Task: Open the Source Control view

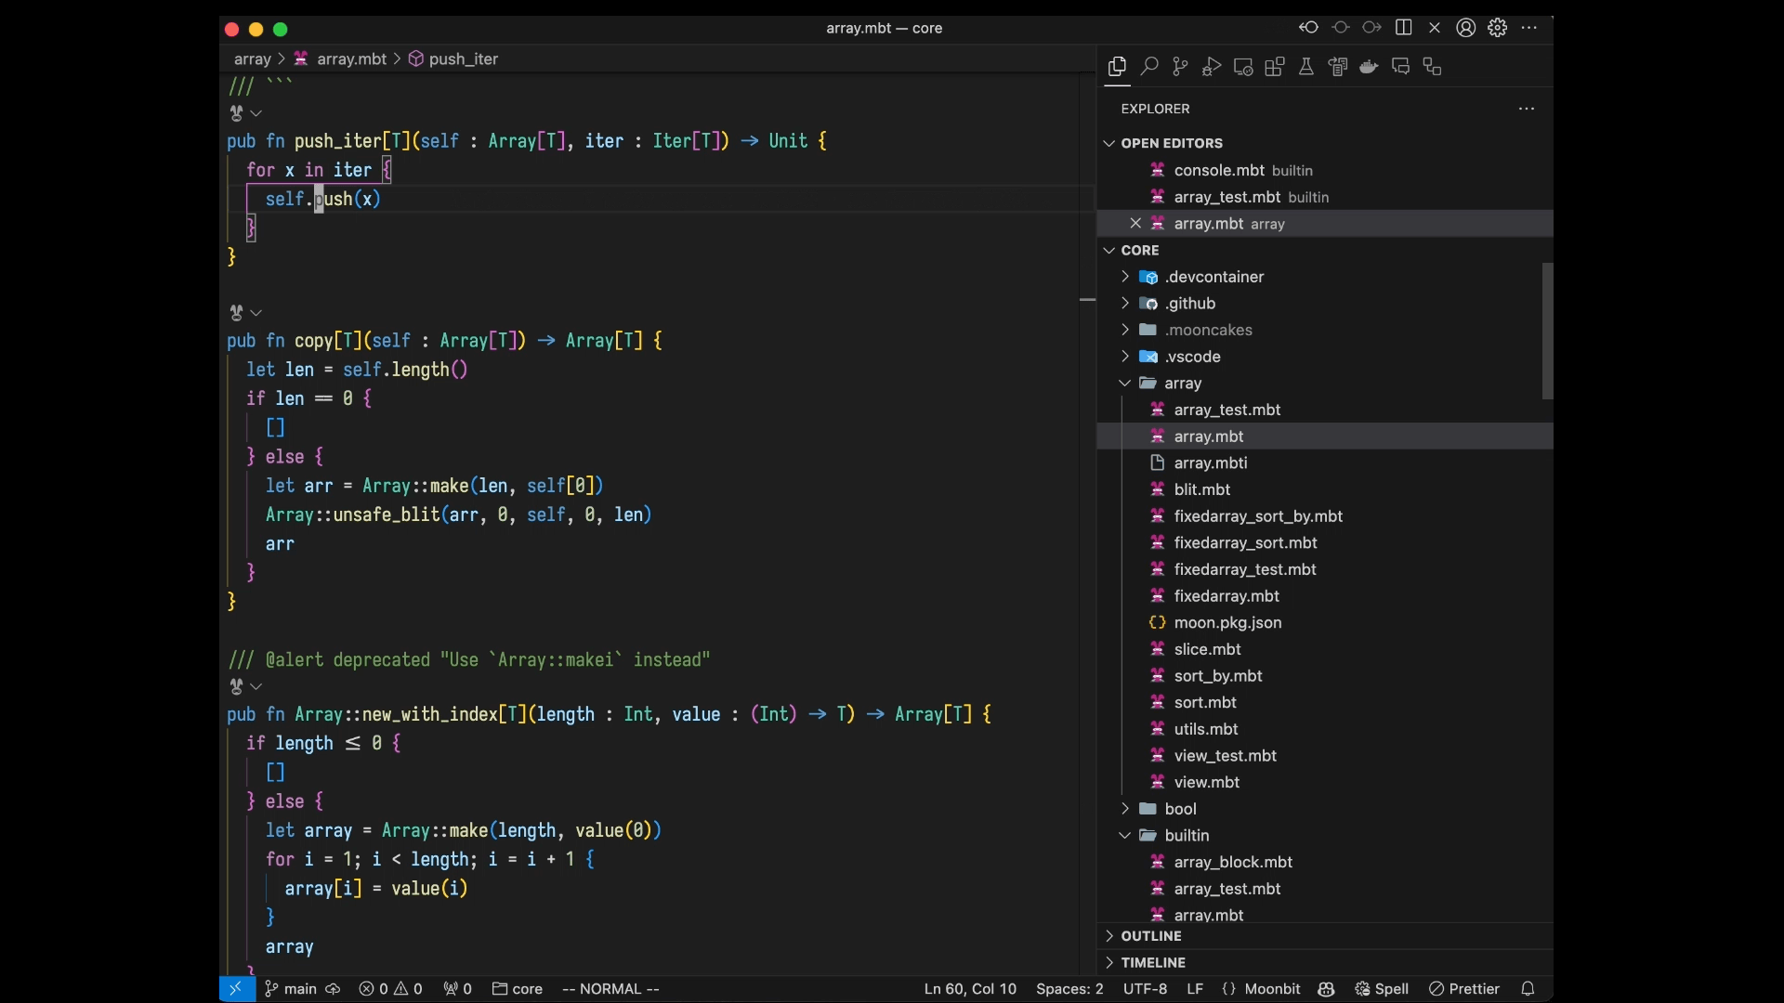Action: coord(1180,67)
